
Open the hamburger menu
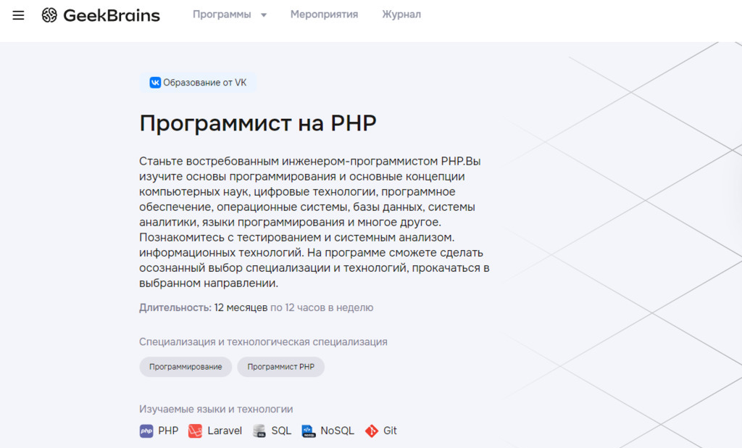click(x=18, y=15)
